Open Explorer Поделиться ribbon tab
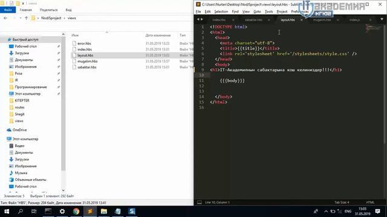Screen dimensions: 387x217 [48, 10]
